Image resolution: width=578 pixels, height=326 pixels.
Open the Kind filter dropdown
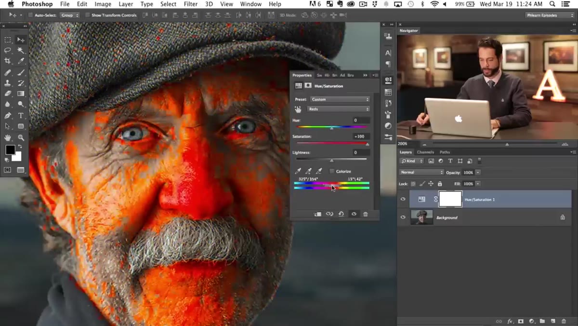[x=412, y=161]
